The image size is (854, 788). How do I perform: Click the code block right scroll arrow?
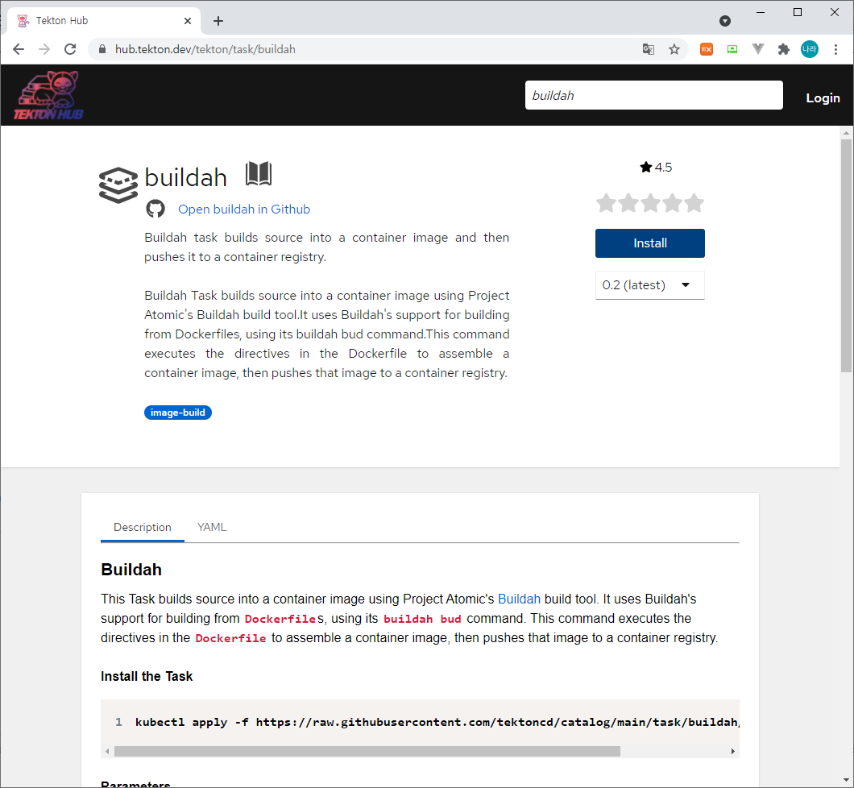click(x=732, y=752)
